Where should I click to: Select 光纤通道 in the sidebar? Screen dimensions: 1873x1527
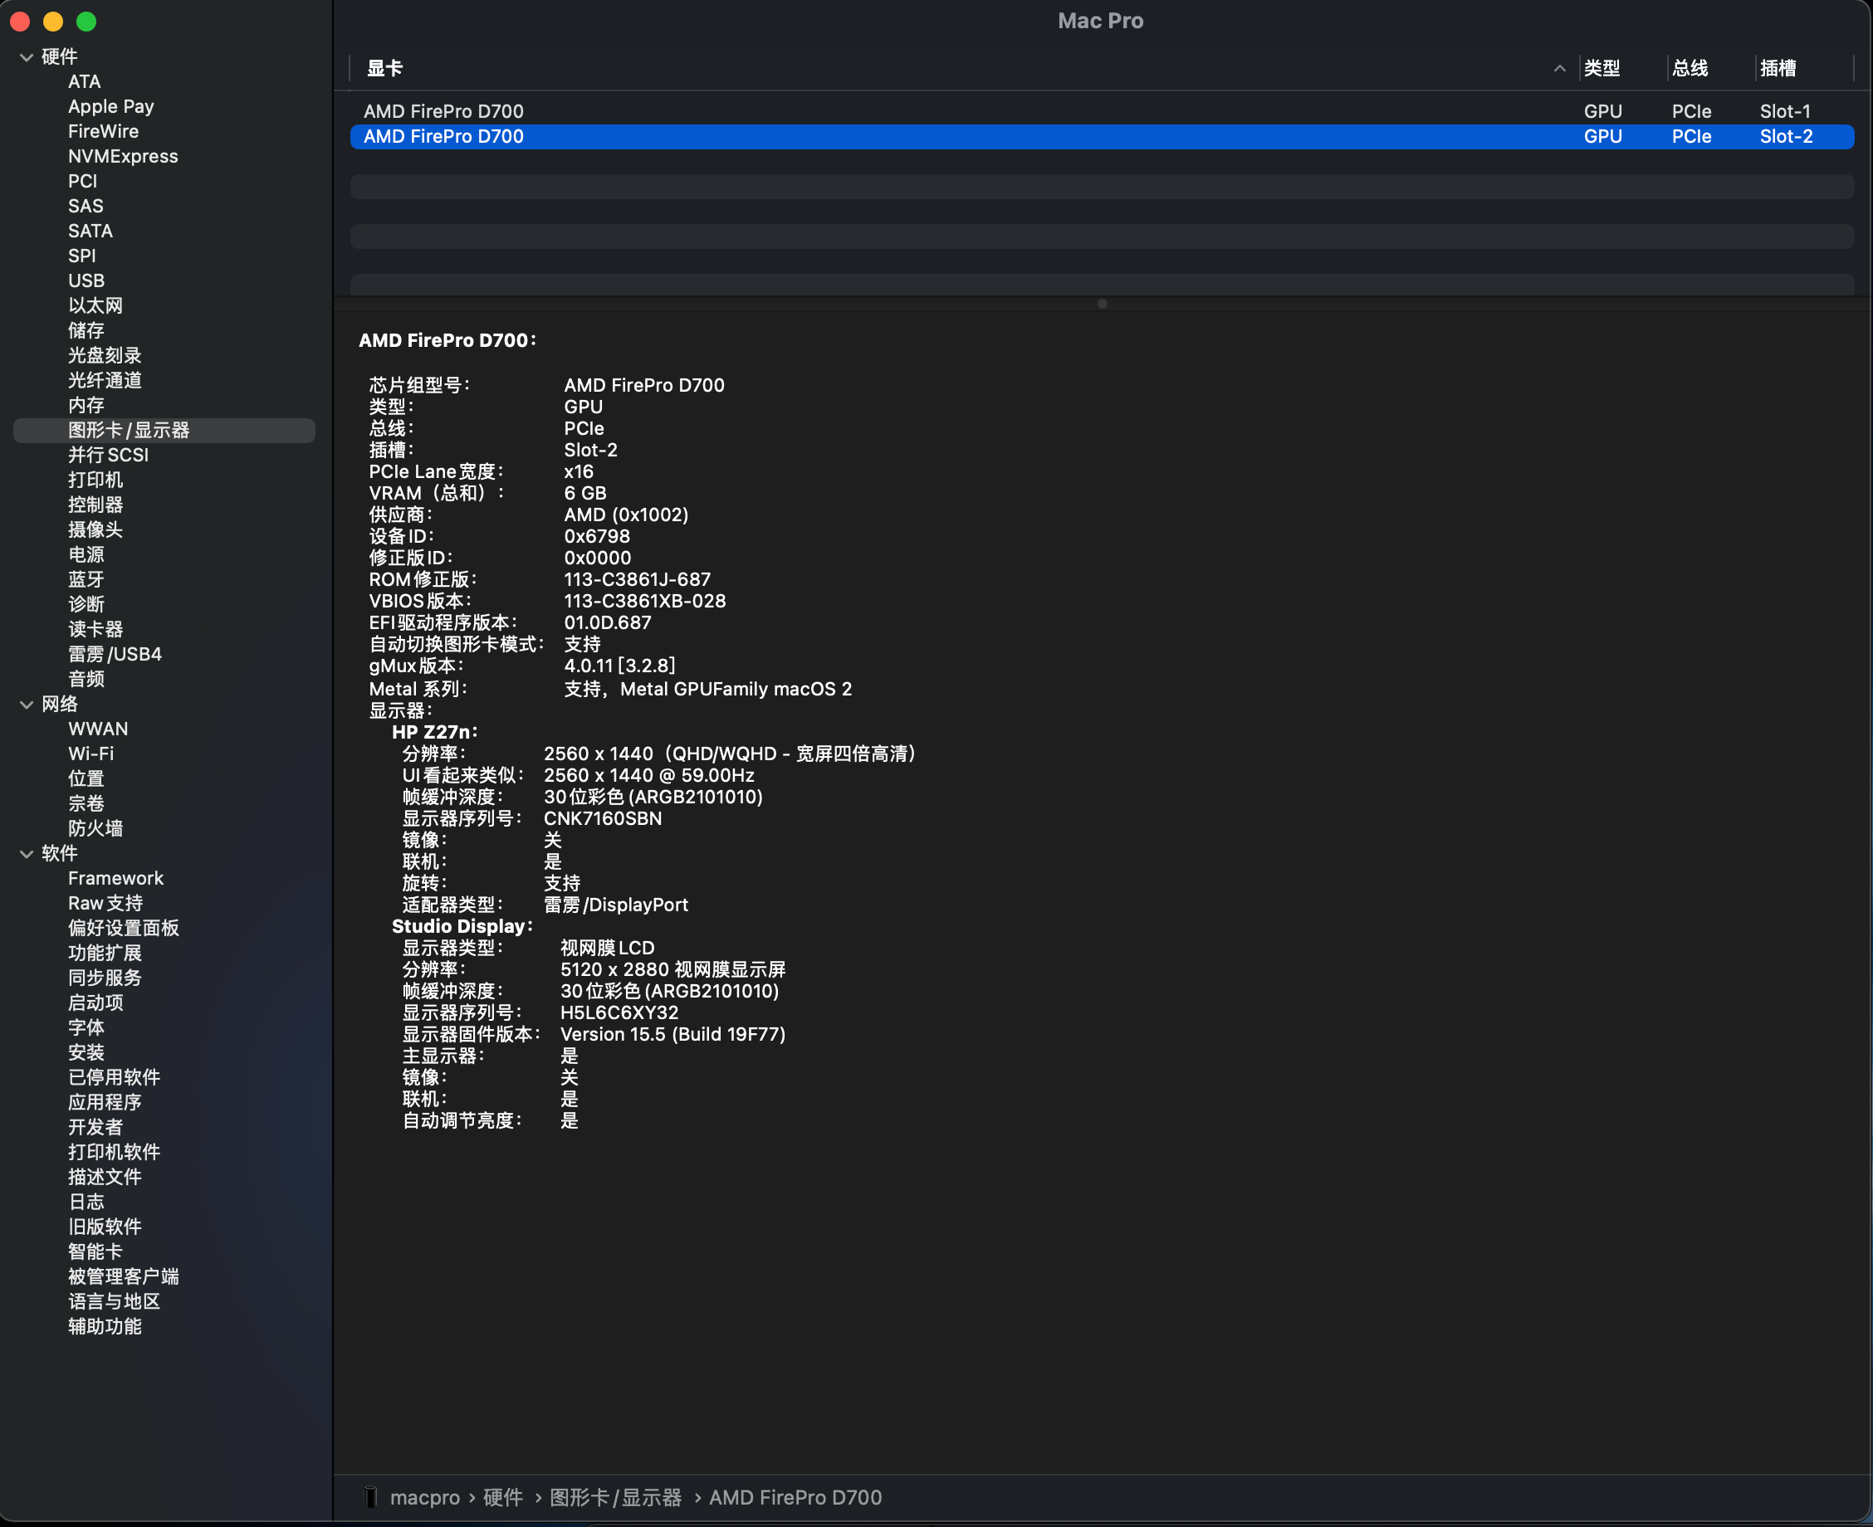click(x=105, y=381)
